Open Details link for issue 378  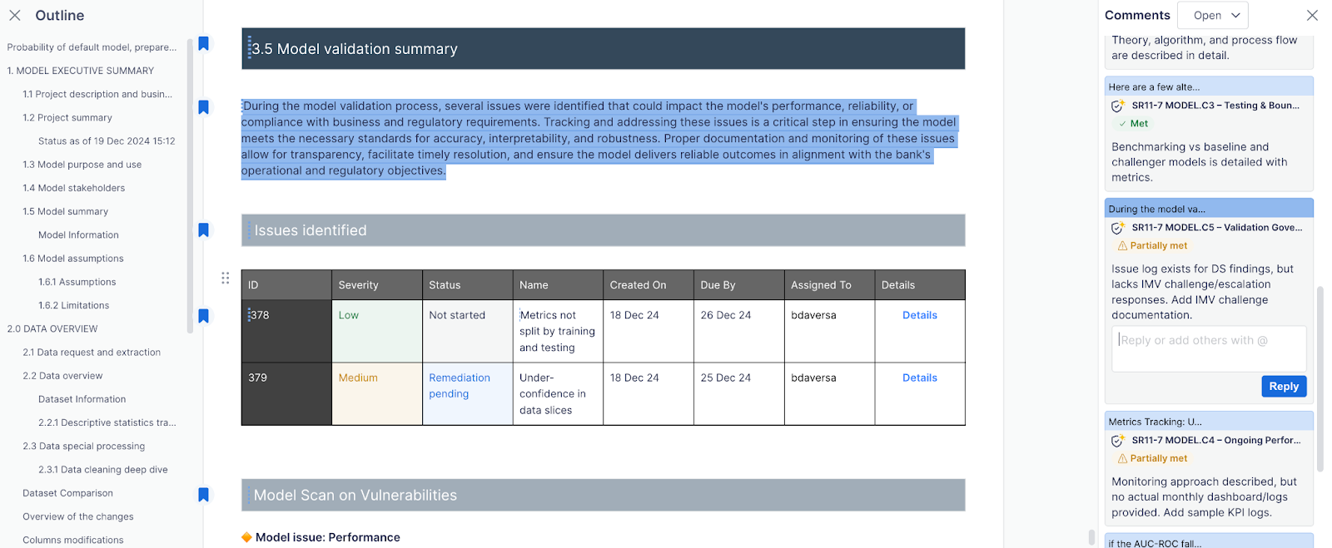coord(919,315)
